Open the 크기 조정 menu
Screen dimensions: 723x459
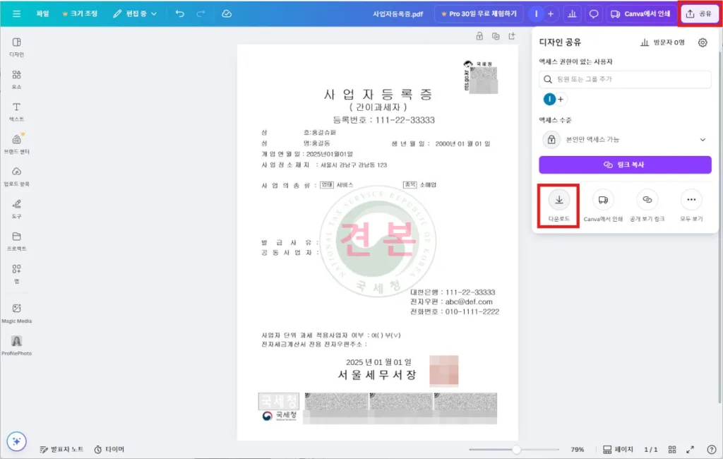tap(80, 13)
